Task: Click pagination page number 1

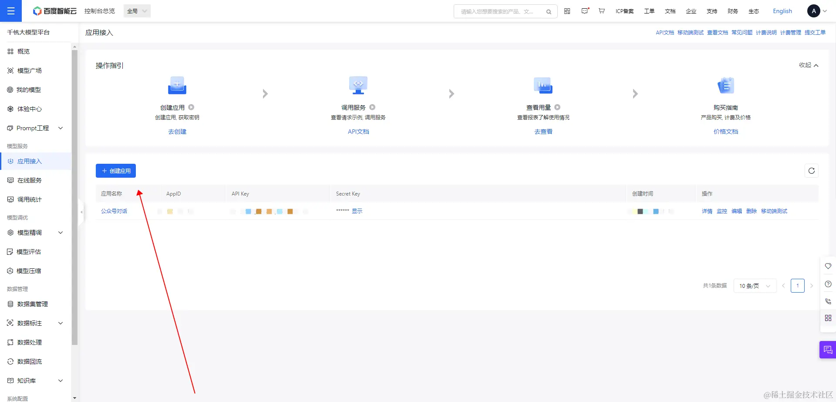Action: [x=798, y=286]
